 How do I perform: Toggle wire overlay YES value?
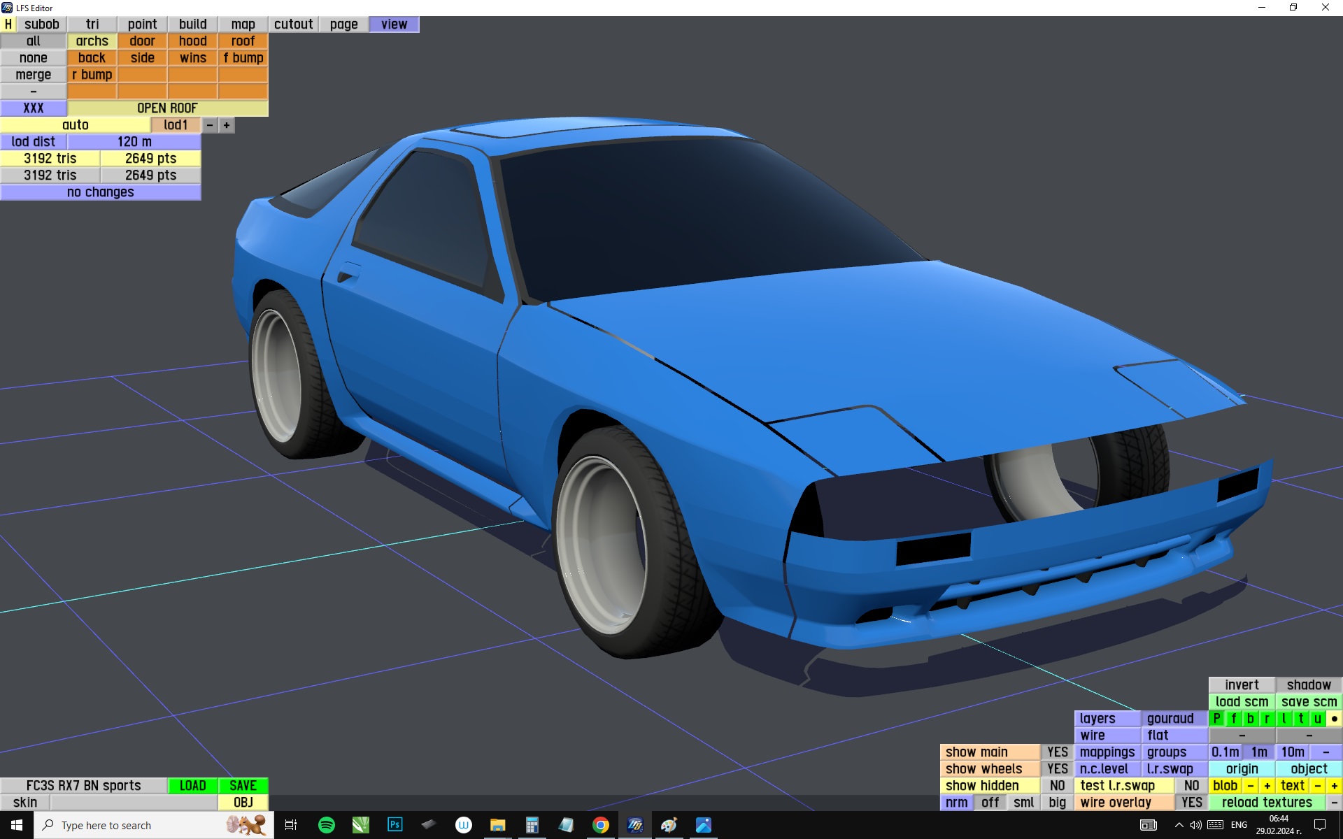click(1191, 802)
